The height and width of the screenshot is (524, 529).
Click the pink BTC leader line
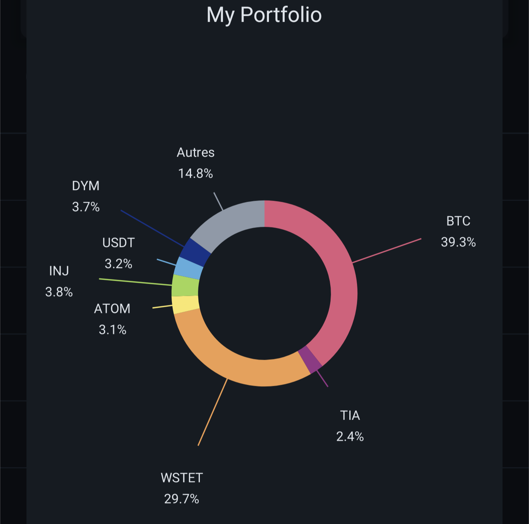[x=387, y=251]
